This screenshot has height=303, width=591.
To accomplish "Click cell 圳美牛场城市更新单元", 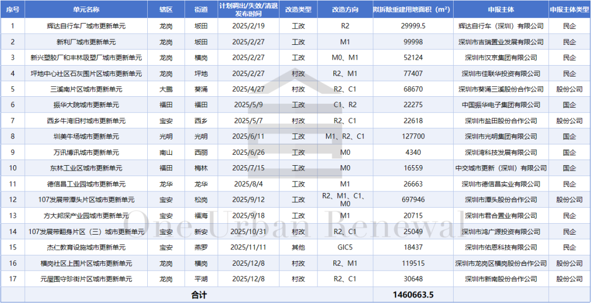I will [86, 137].
